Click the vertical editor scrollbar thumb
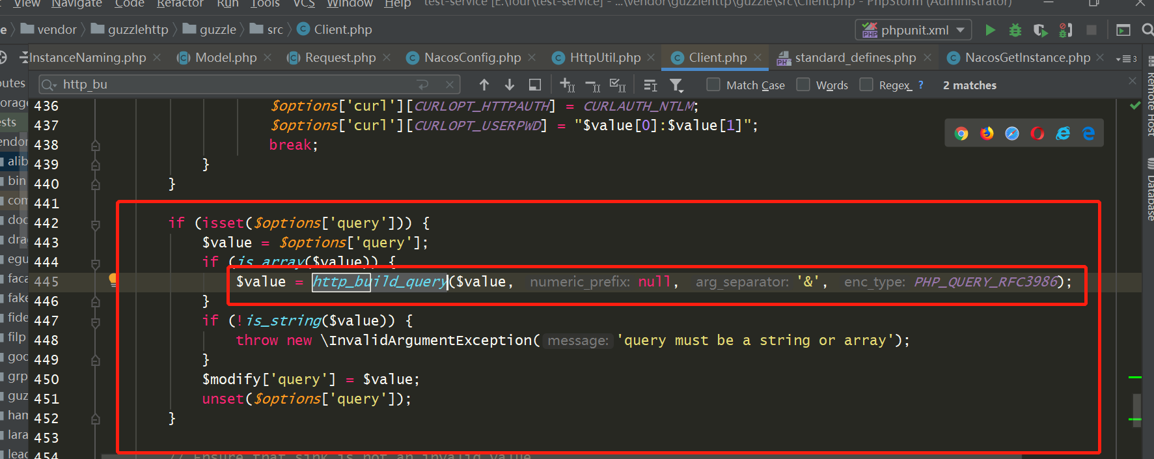The height and width of the screenshot is (459, 1154). tap(1136, 410)
